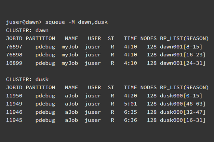
Task: Click job ID 11950
Action: point(14,96)
